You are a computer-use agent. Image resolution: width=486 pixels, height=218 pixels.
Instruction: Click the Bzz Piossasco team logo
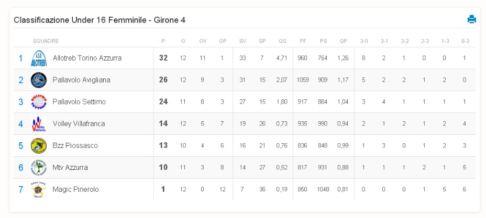(x=39, y=146)
